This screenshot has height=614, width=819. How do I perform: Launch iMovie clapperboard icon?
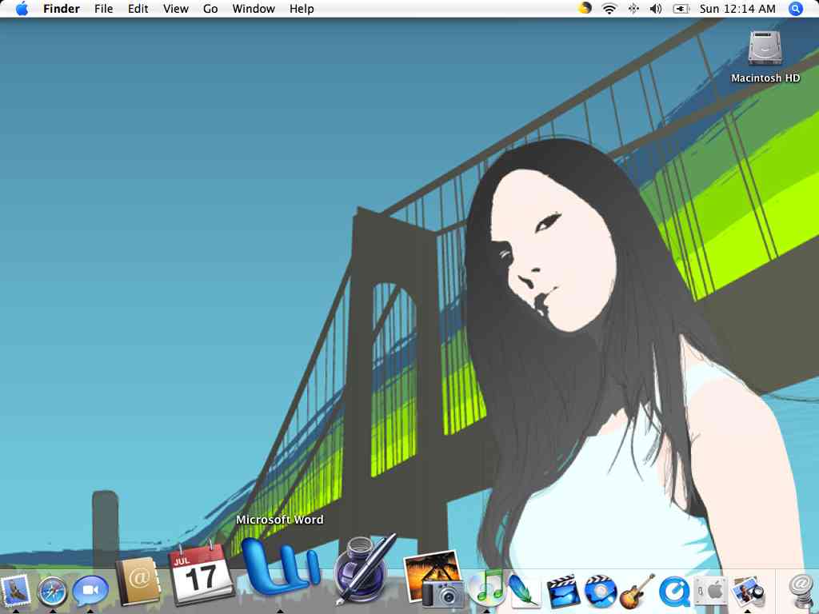tap(563, 591)
